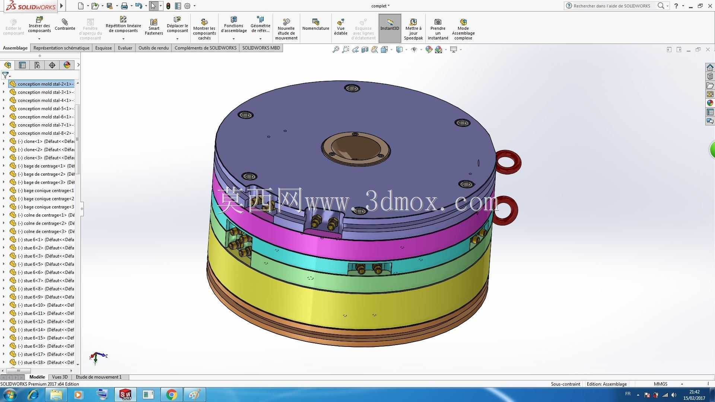Choose Déplacer le composant tool

[177, 25]
